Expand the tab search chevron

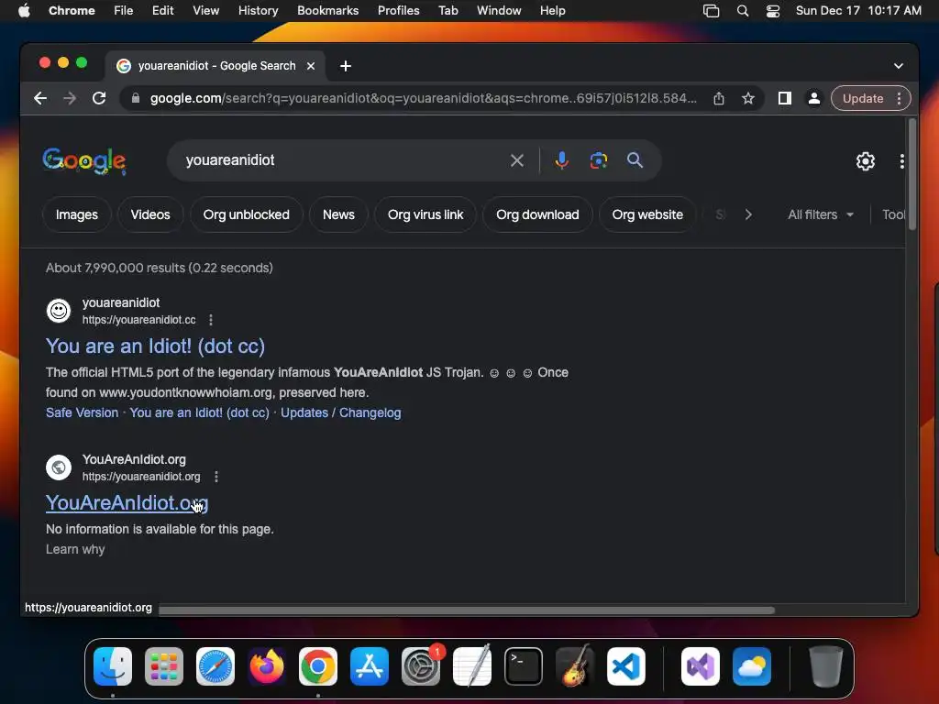(899, 66)
